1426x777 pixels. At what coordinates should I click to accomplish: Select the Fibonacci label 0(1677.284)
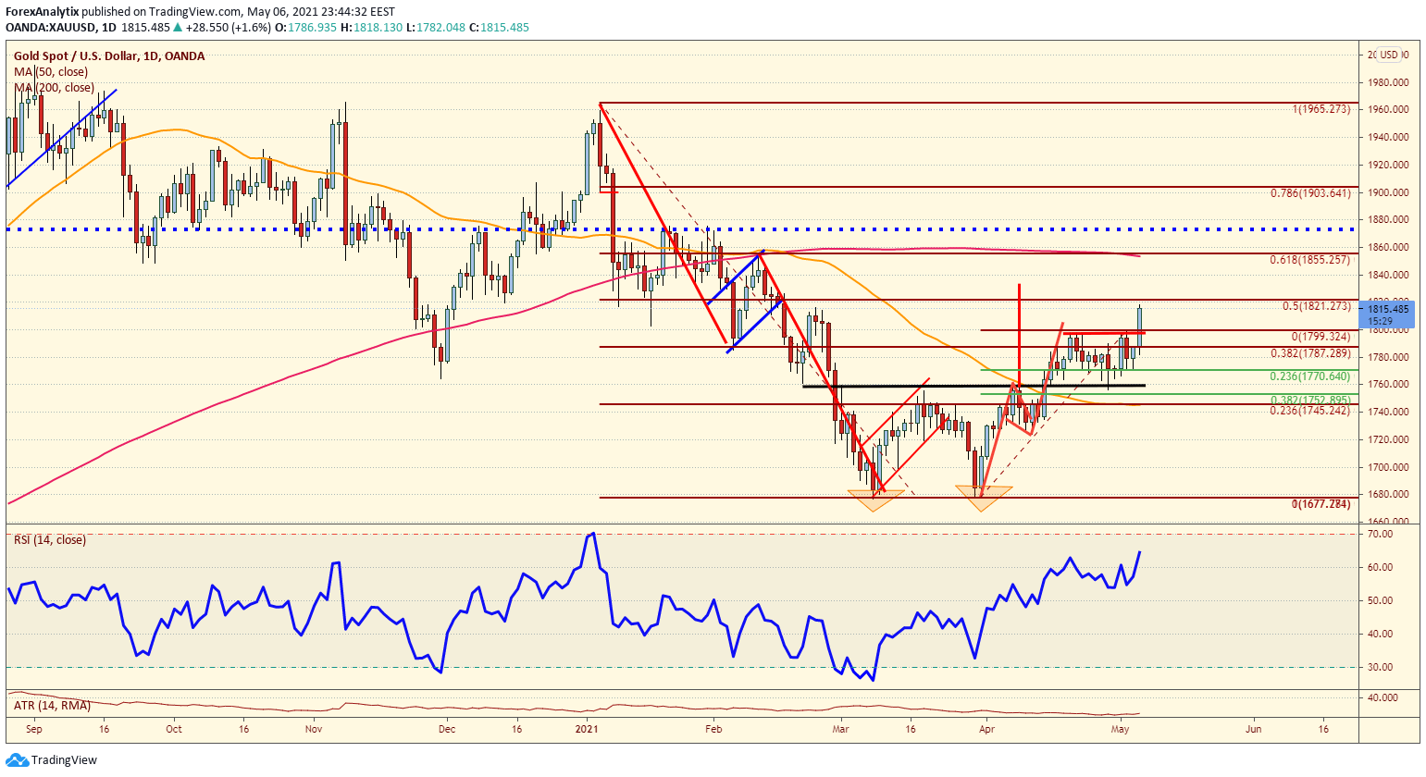[x=1321, y=504]
